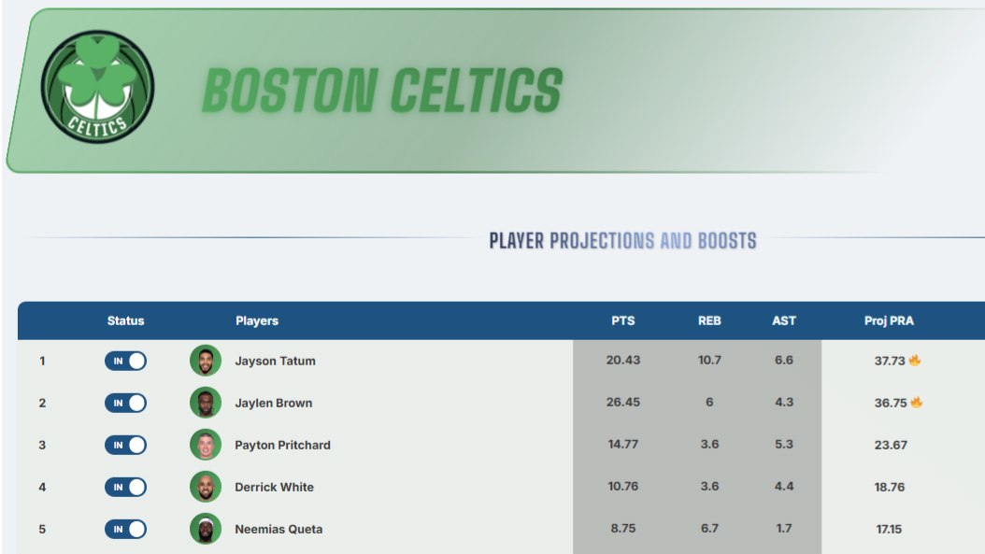Click White's 4.4 assists value
The height and width of the screenshot is (554, 985).
pos(784,486)
